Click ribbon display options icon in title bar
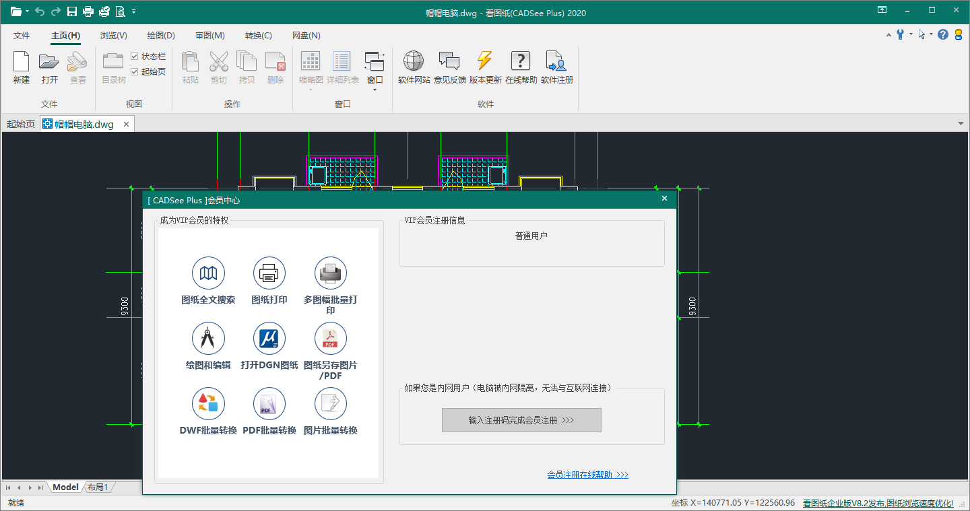The height and width of the screenshot is (511, 970). click(882, 10)
